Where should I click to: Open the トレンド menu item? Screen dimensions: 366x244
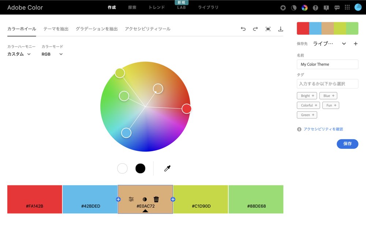click(x=156, y=7)
